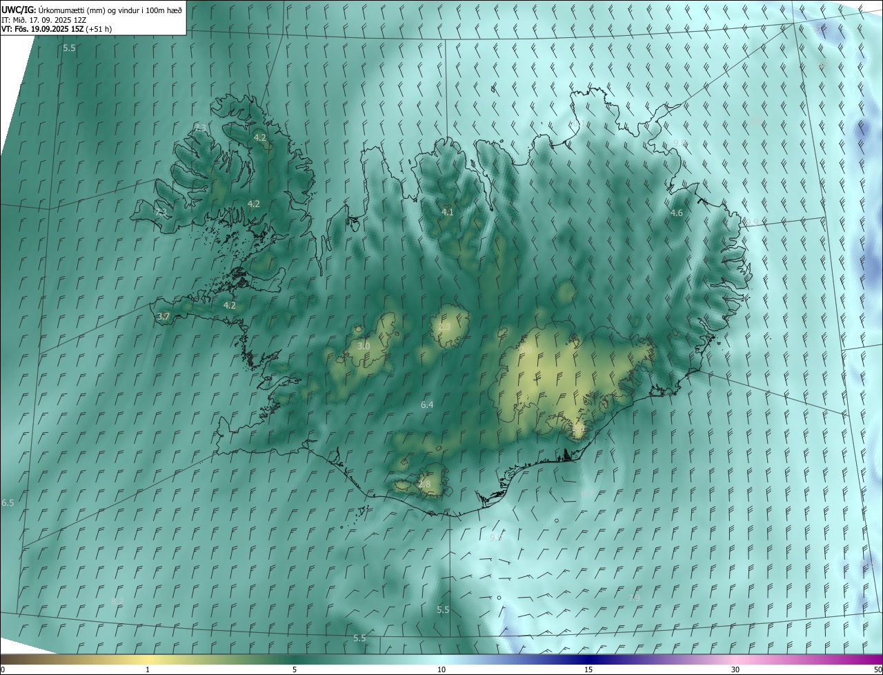Click the map value '2.3'

click(444, 327)
